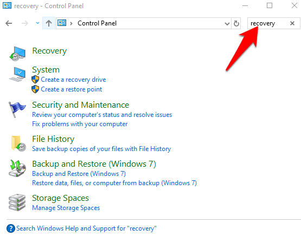Click the Control Panel breadcrumb text

[97, 23]
